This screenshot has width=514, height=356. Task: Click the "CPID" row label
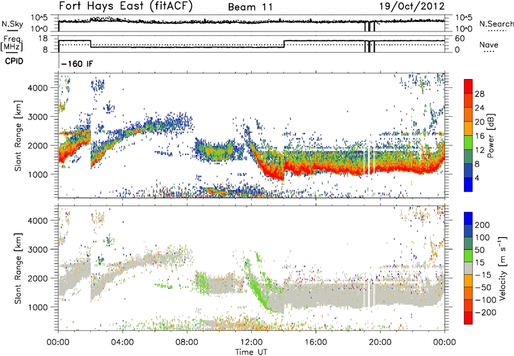14,61
